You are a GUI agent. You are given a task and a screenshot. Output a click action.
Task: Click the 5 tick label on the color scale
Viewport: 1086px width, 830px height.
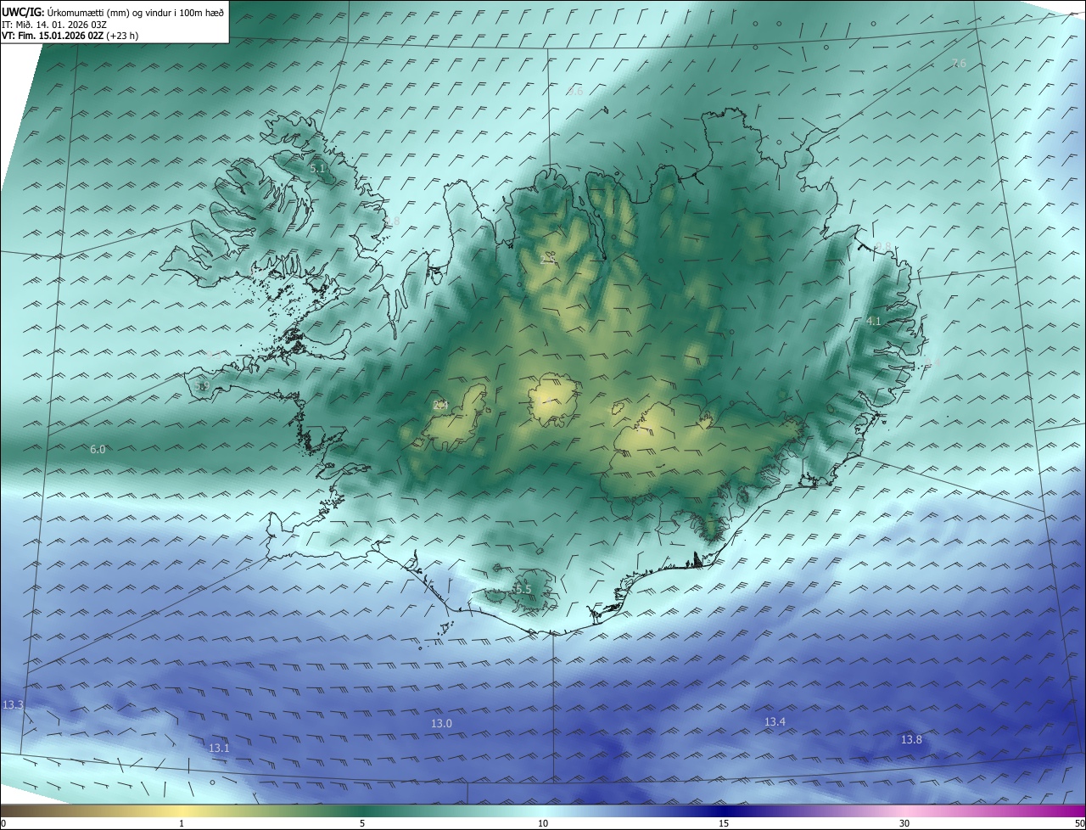[x=362, y=823]
